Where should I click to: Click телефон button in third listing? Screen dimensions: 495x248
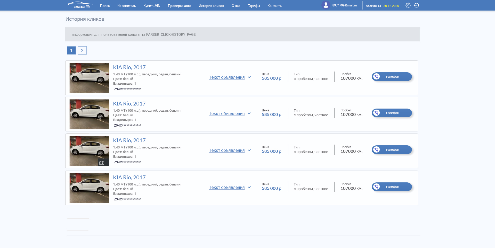[392, 150]
